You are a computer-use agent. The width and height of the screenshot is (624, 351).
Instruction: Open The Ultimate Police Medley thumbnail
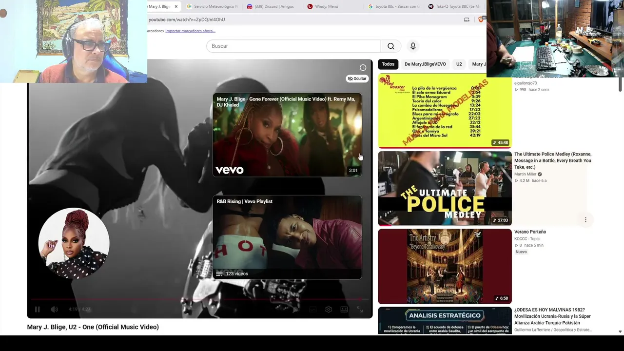pos(445,188)
